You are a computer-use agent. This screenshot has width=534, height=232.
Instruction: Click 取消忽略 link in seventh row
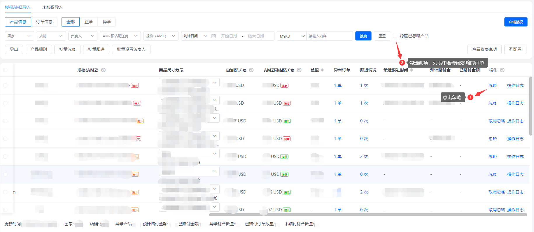(x=497, y=192)
